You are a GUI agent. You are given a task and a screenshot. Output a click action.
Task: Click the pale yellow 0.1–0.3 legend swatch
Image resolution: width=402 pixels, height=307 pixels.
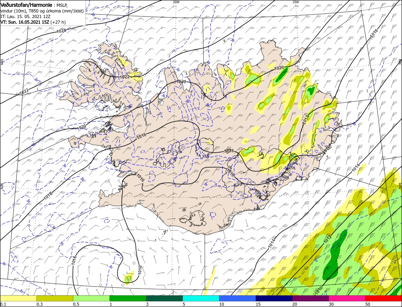(x=18, y=298)
